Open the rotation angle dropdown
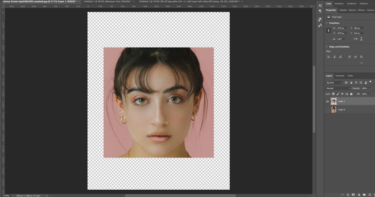 coord(345,39)
